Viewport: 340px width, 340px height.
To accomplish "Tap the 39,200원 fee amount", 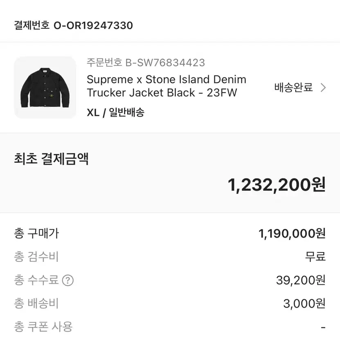I will 301,280.
